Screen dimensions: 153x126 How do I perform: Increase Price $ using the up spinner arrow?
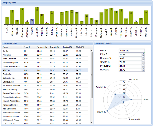click(143, 54)
